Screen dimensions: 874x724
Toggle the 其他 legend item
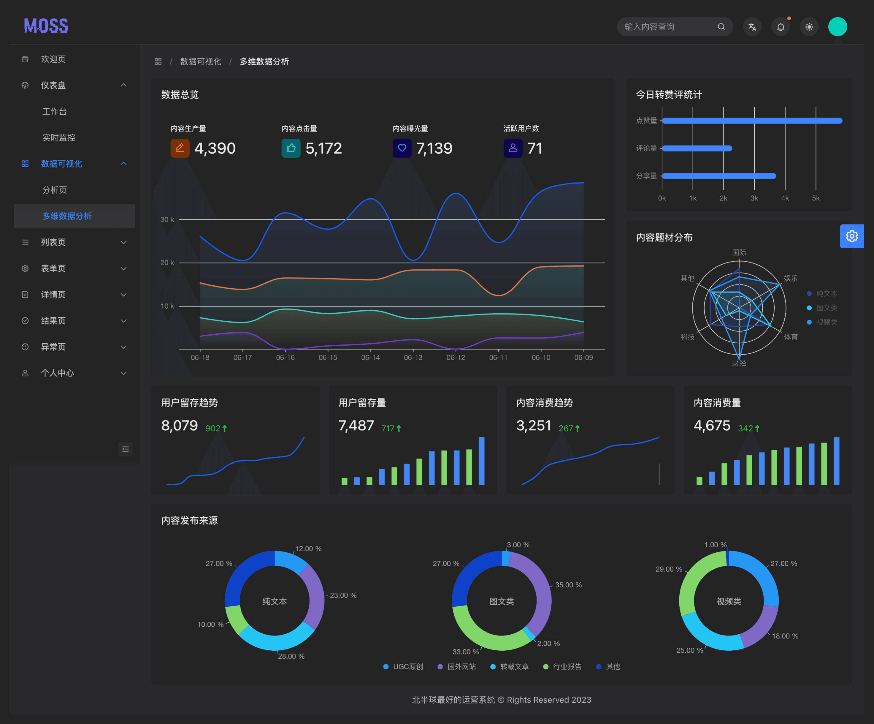pyautogui.click(x=608, y=667)
